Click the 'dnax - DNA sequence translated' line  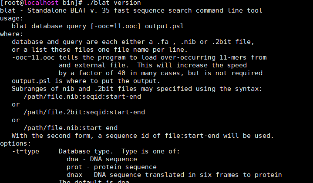tap(174, 175)
